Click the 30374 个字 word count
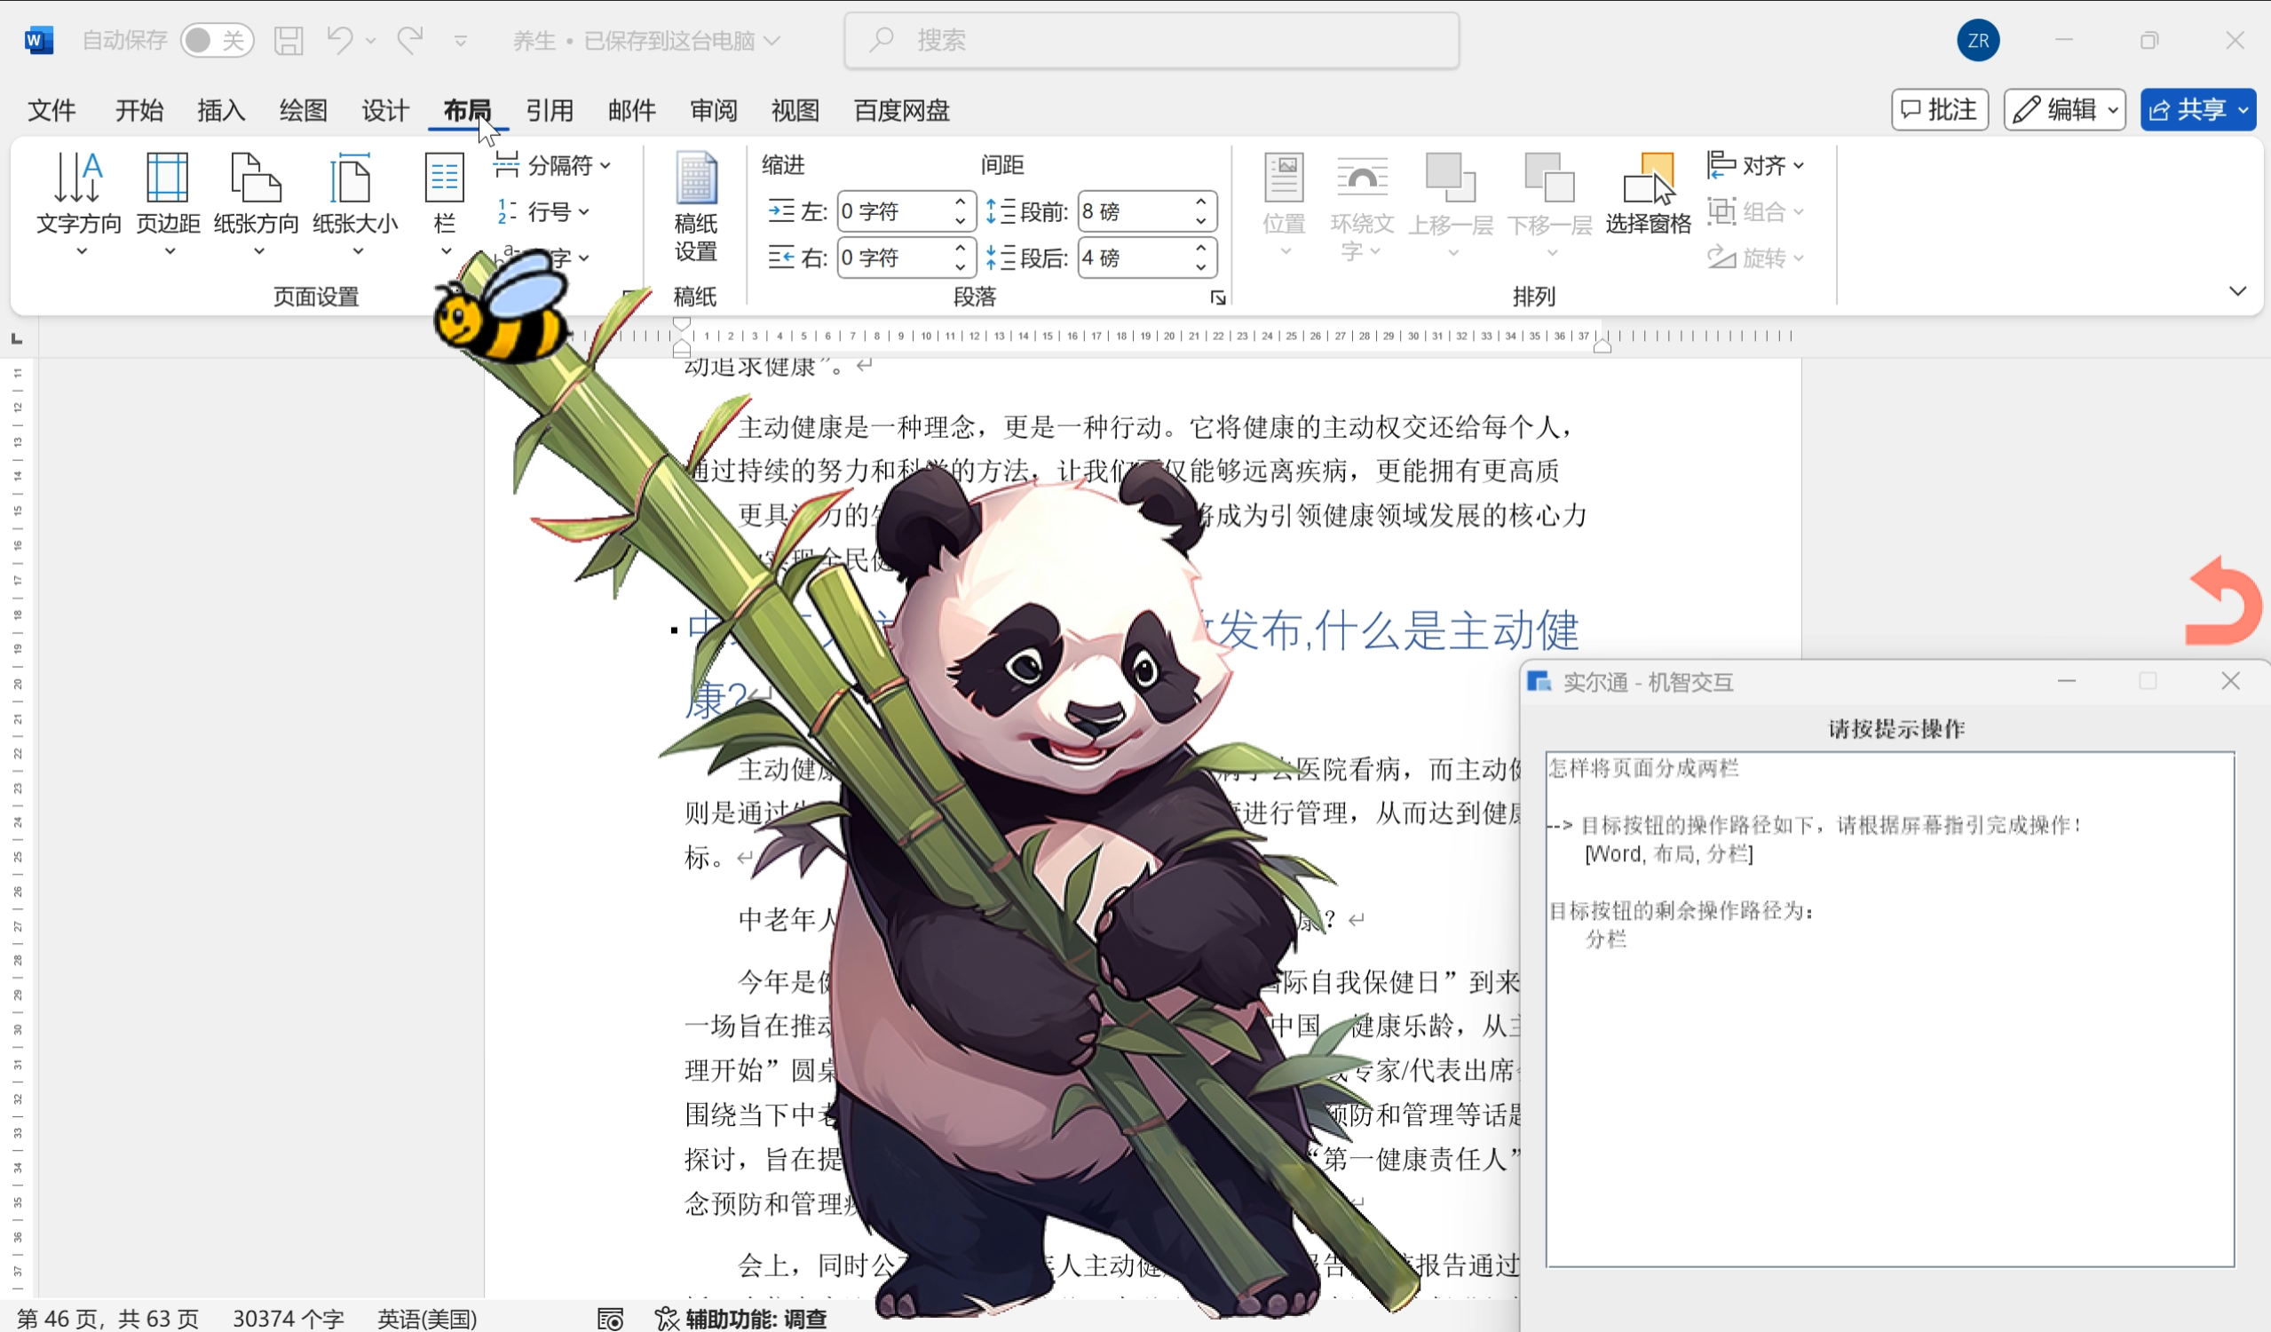2271x1332 pixels. (x=289, y=1319)
